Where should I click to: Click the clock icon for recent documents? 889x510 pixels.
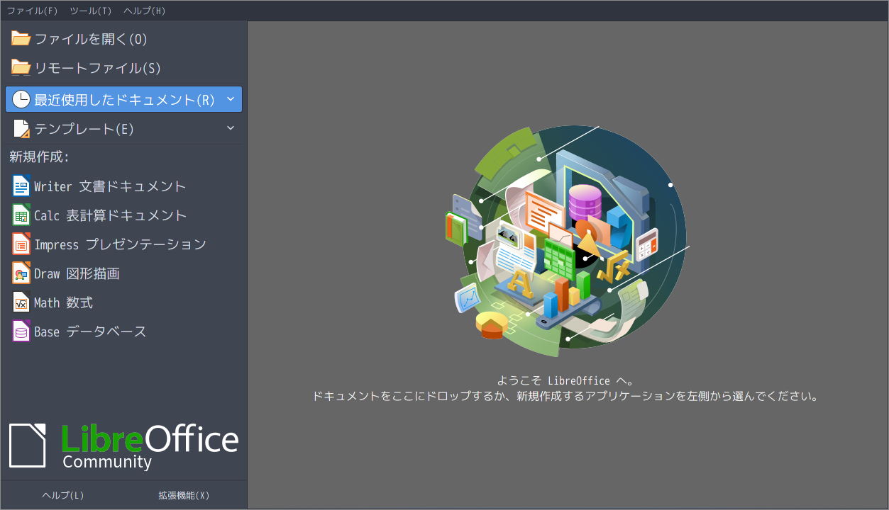tap(21, 99)
